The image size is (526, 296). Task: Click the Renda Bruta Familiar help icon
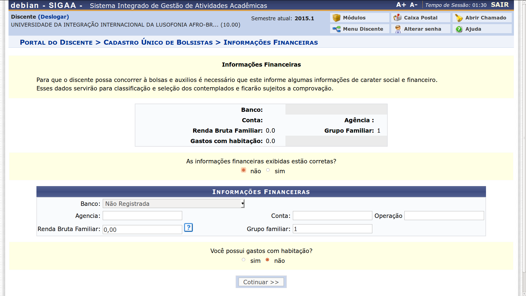(188, 227)
